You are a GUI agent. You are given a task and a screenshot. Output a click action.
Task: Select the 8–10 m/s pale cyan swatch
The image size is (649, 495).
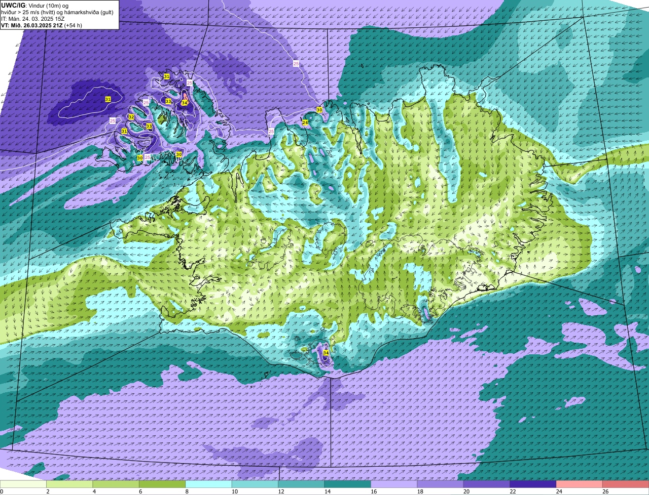click(x=209, y=484)
